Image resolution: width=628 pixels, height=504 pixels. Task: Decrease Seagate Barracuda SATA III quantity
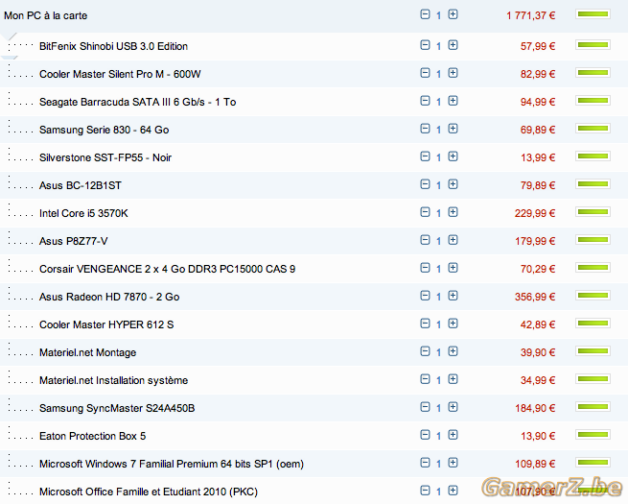[x=425, y=101]
